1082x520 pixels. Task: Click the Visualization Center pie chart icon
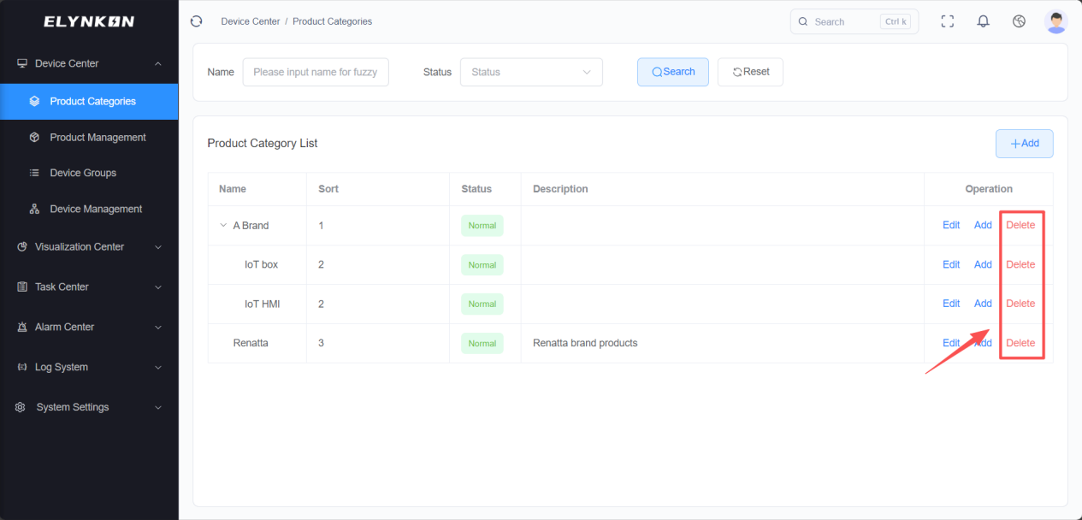22,246
